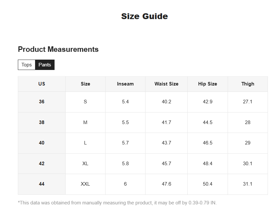This screenshot has width=277, height=218.
Task: Click the L size cell
Action: [85, 143]
